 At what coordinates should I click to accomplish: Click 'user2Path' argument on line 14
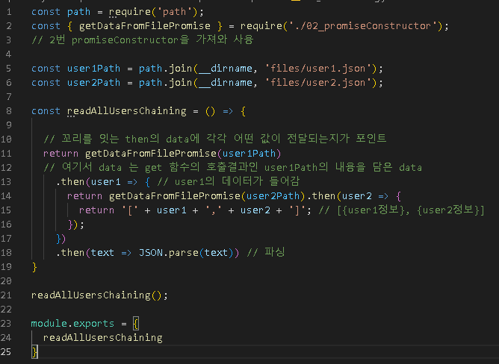[273, 196]
